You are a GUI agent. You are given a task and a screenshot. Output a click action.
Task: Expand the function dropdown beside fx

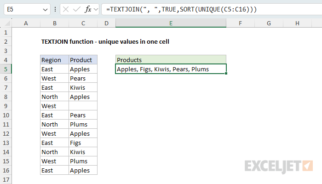(96, 9)
